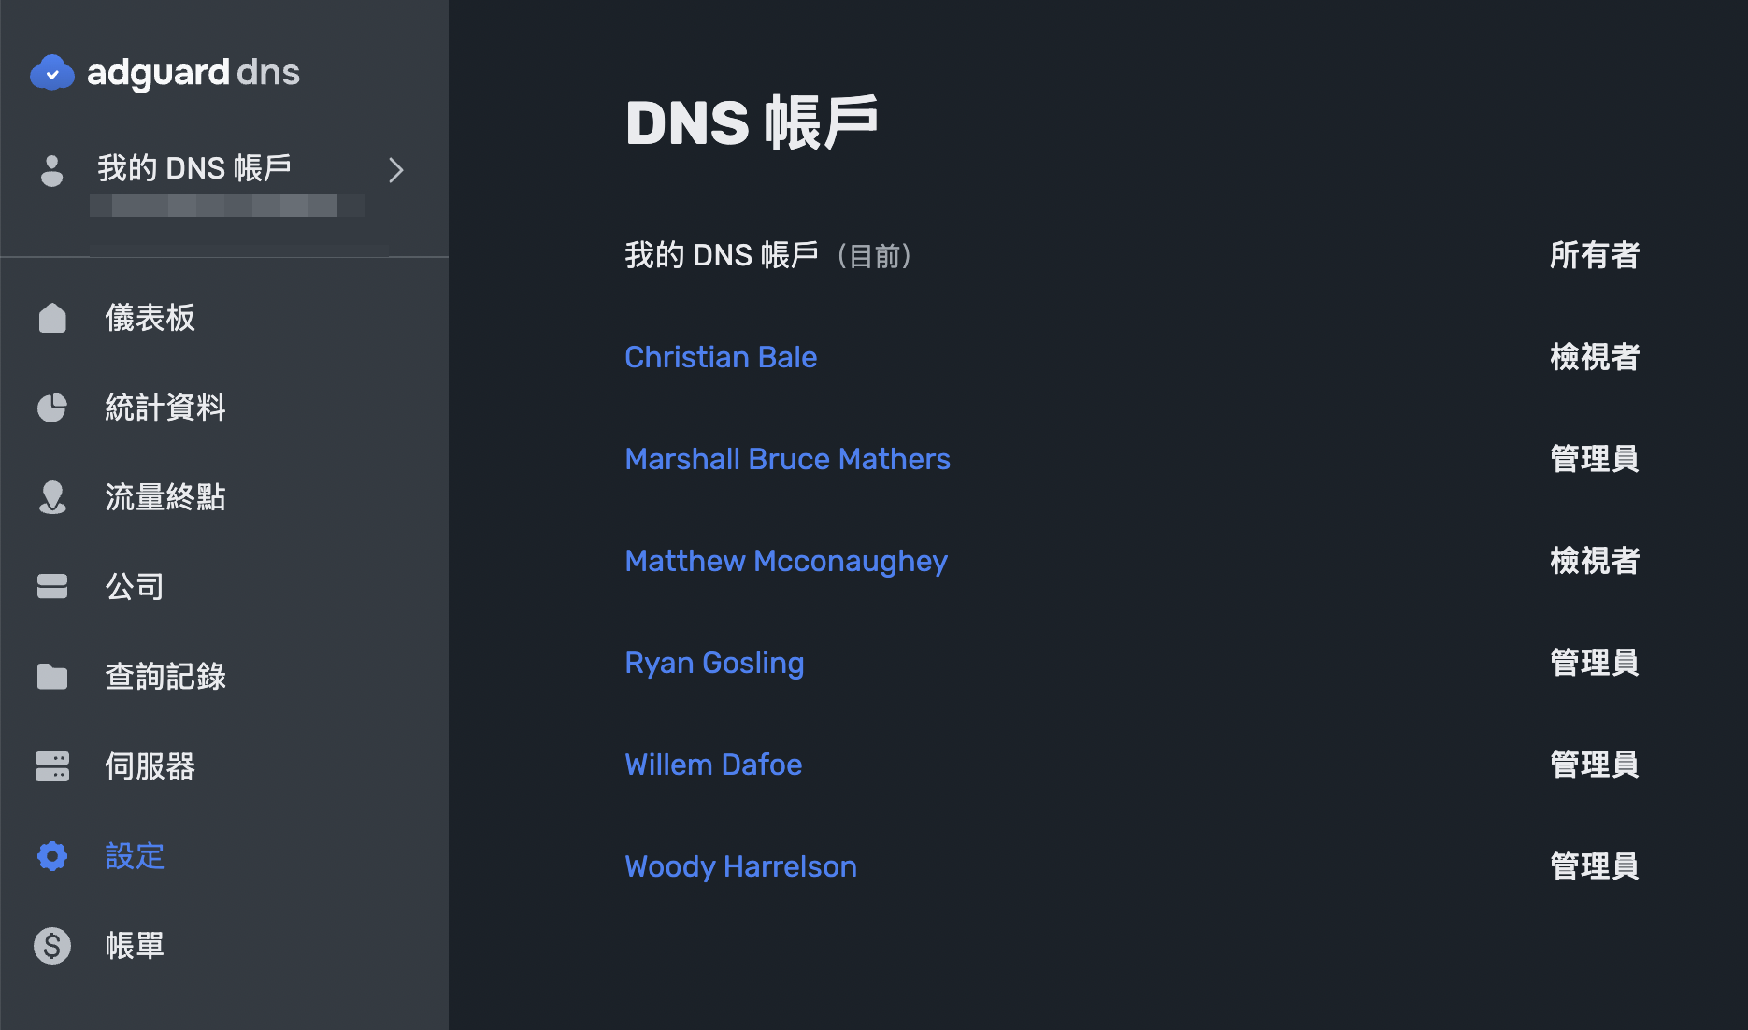
Task: Open Christian Bale's account details
Action: pos(720,356)
